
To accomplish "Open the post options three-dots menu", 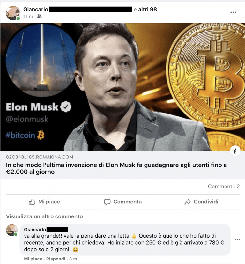I will [233, 12].
